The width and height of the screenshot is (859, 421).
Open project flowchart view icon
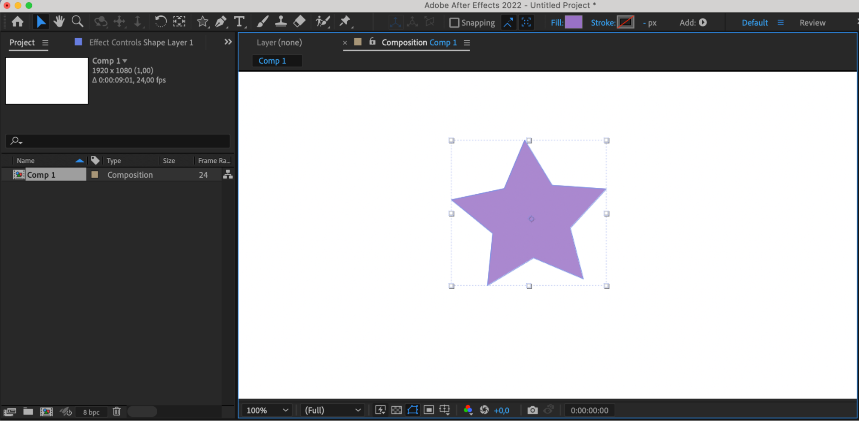(228, 174)
